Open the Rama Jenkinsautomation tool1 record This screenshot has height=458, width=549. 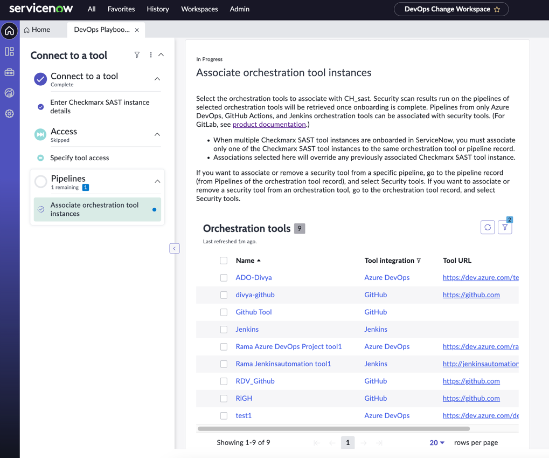coord(283,364)
